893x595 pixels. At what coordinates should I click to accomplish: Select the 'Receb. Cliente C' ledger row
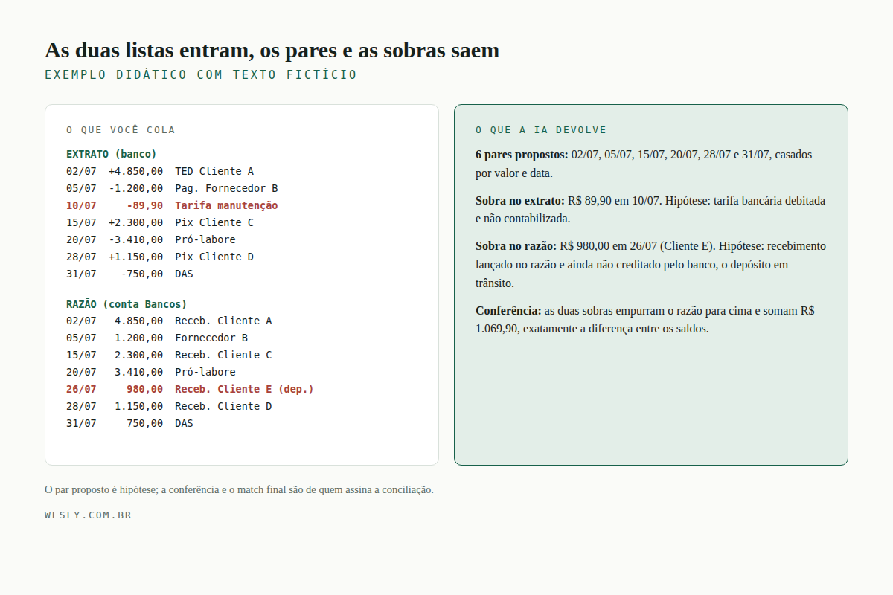[169, 355]
